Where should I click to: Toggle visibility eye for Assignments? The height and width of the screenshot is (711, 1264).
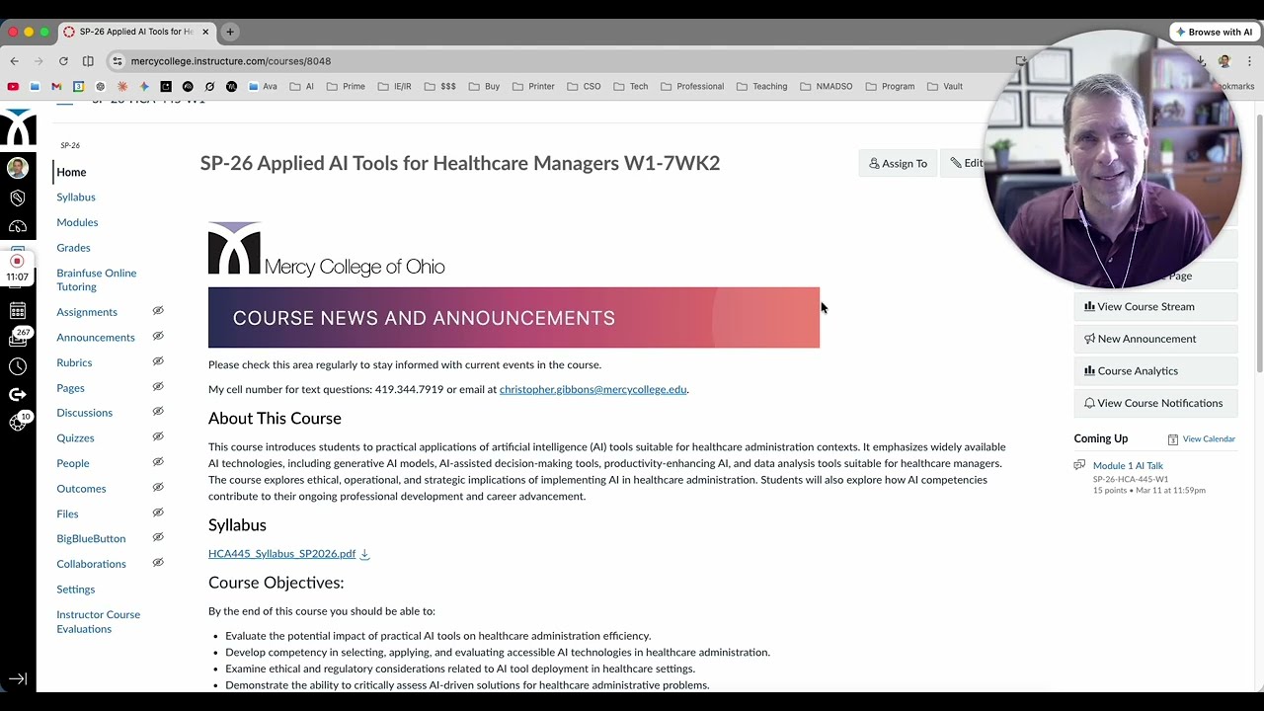(158, 311)
